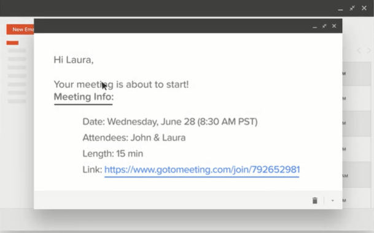This screenshot has height=233, width=374.
Task: Close the outer mail application window
Action: [364, 8]
